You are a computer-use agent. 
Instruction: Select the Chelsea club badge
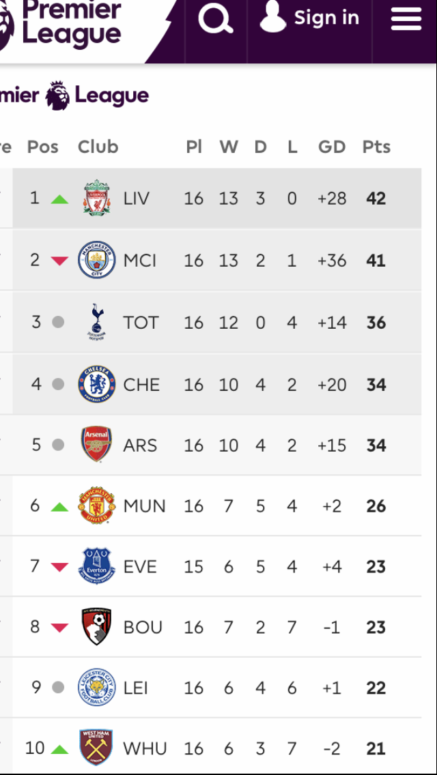point(97,384)
